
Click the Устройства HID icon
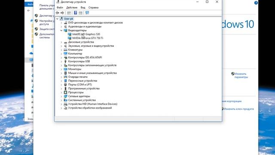[65, 104]
